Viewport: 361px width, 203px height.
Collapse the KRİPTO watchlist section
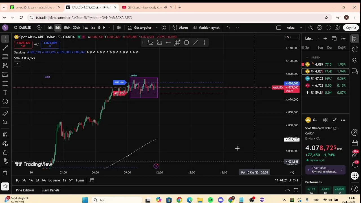coord(307,58)
